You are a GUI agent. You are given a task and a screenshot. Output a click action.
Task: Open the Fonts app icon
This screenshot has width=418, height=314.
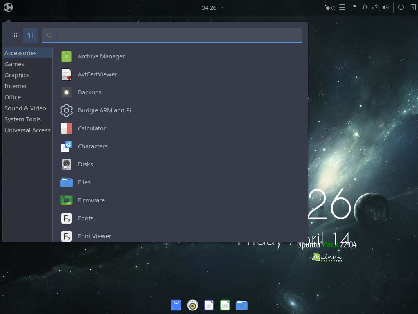tap(67, 218)
